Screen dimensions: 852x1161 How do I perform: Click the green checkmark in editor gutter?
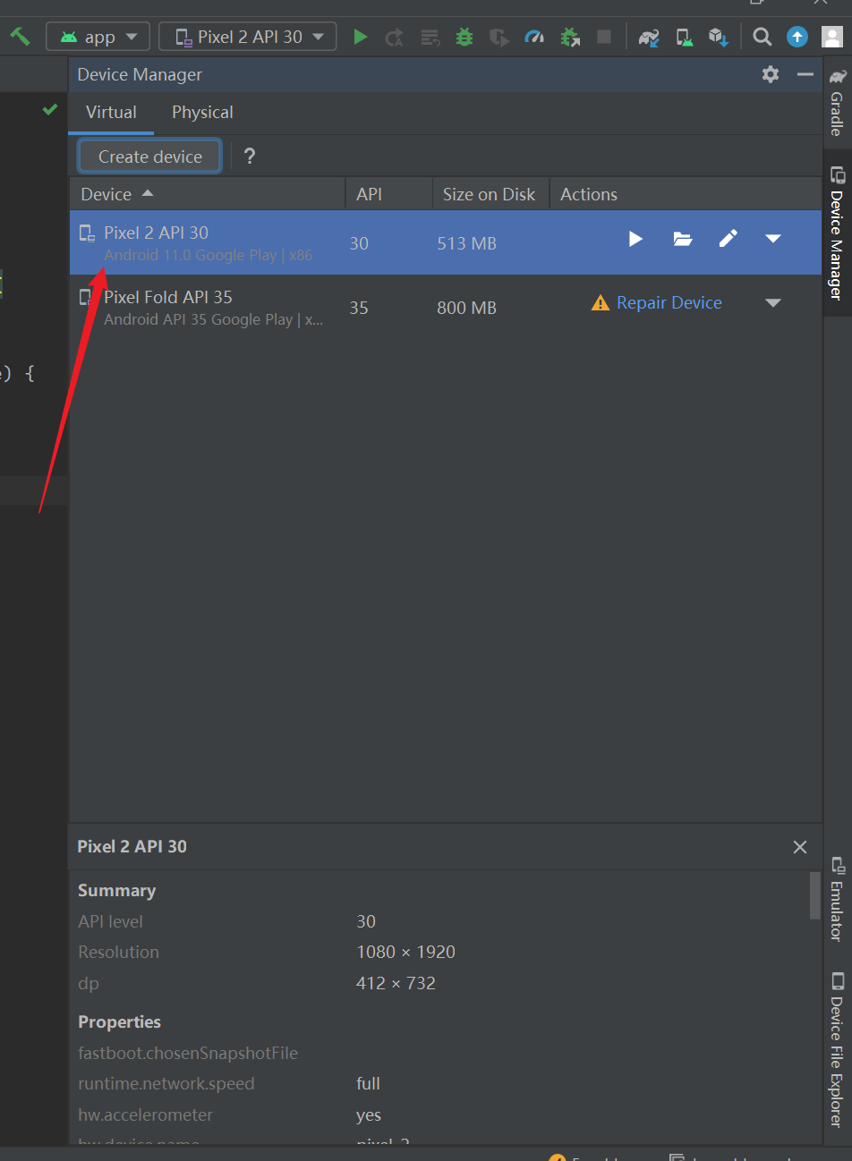coord(50,109)
